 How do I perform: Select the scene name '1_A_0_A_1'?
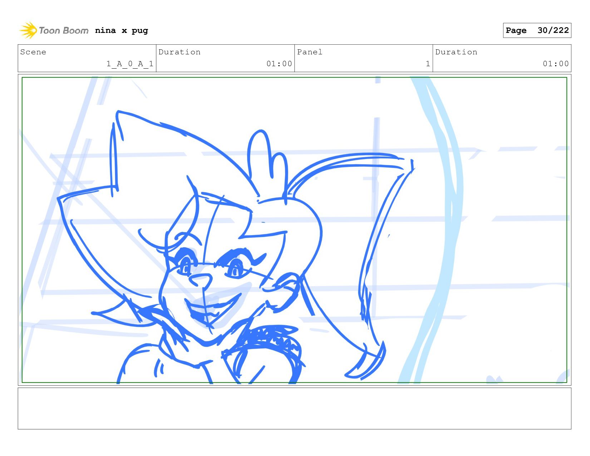[x=130, y=64]
